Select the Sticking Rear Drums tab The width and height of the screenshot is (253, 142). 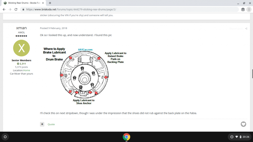tap(24, 3)
